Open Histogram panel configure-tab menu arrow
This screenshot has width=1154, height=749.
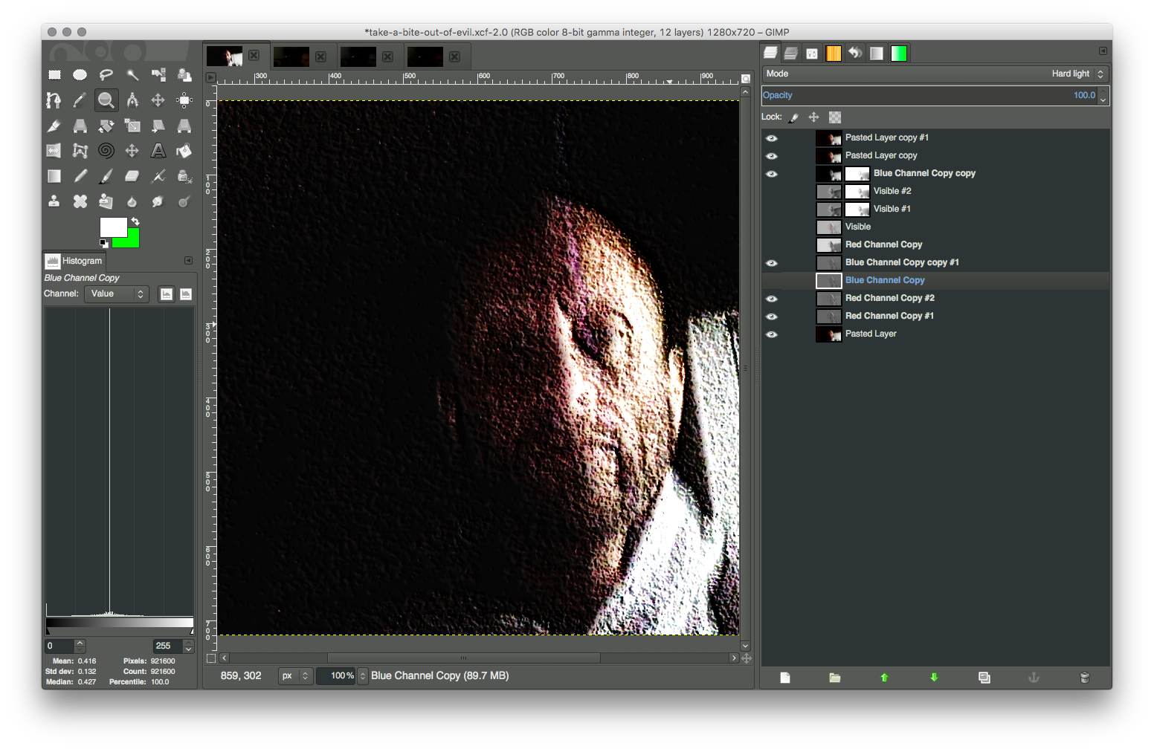click(188, 261)
